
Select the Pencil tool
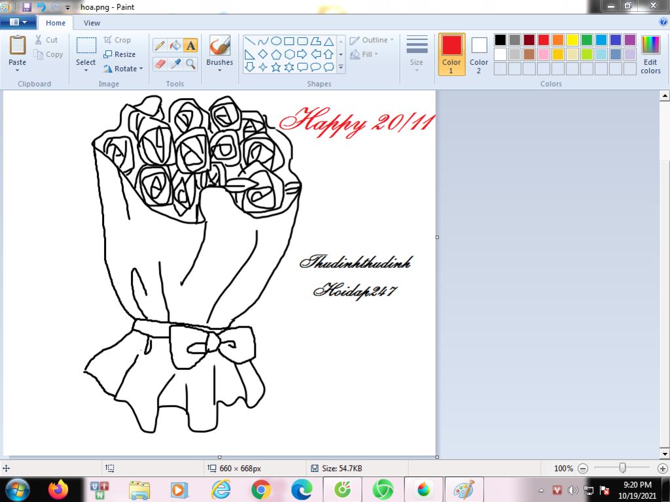[160, 45]
